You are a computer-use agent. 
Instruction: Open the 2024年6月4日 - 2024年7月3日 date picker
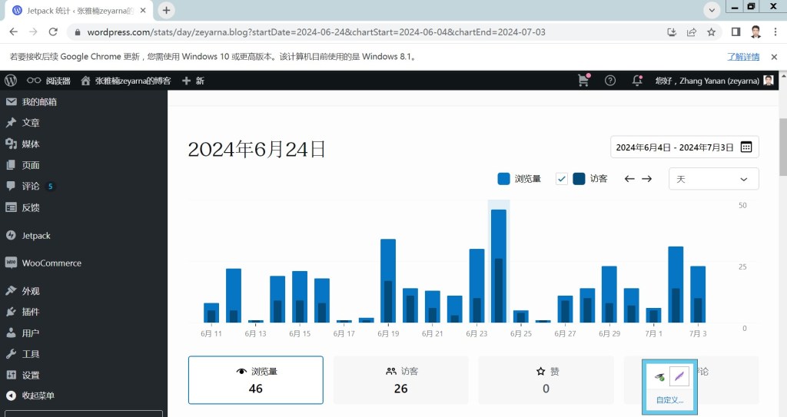674,147
